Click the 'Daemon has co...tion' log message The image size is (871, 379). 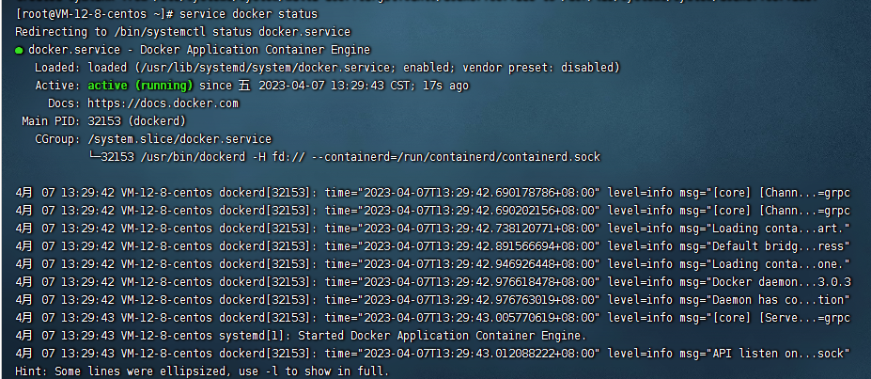pos(779,300)
